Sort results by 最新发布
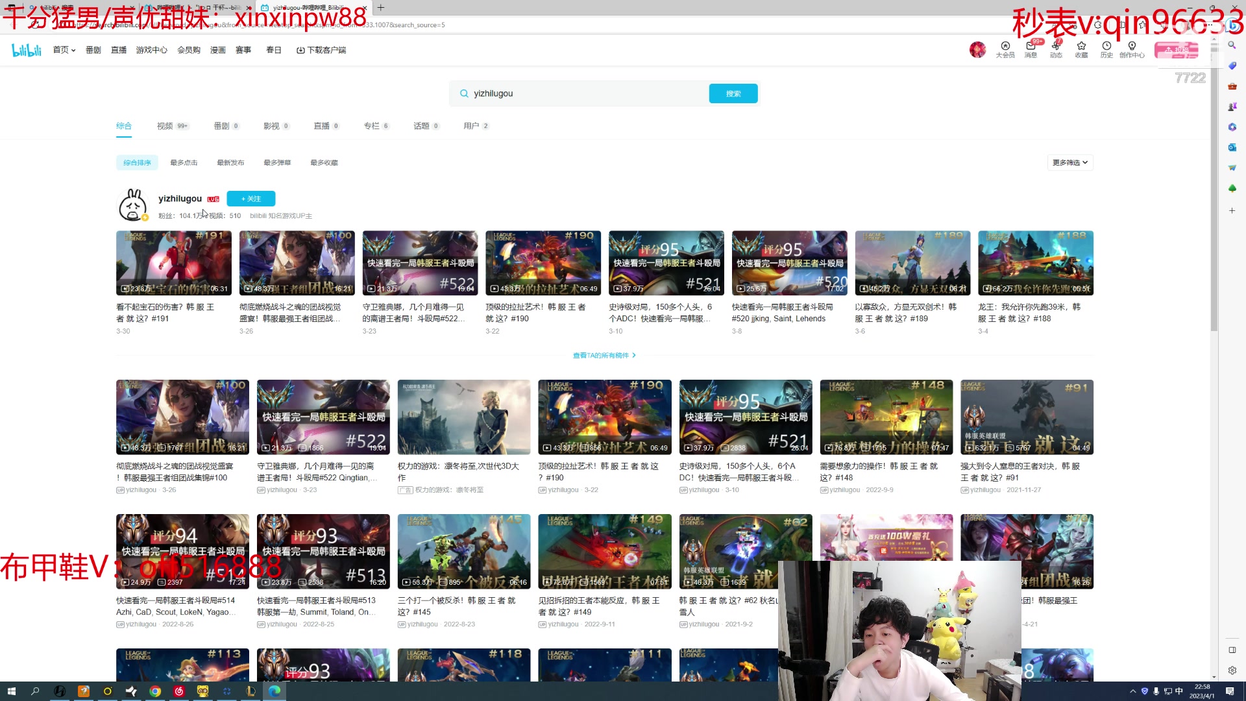This screenshot has height=701, width=1246. 230,163
